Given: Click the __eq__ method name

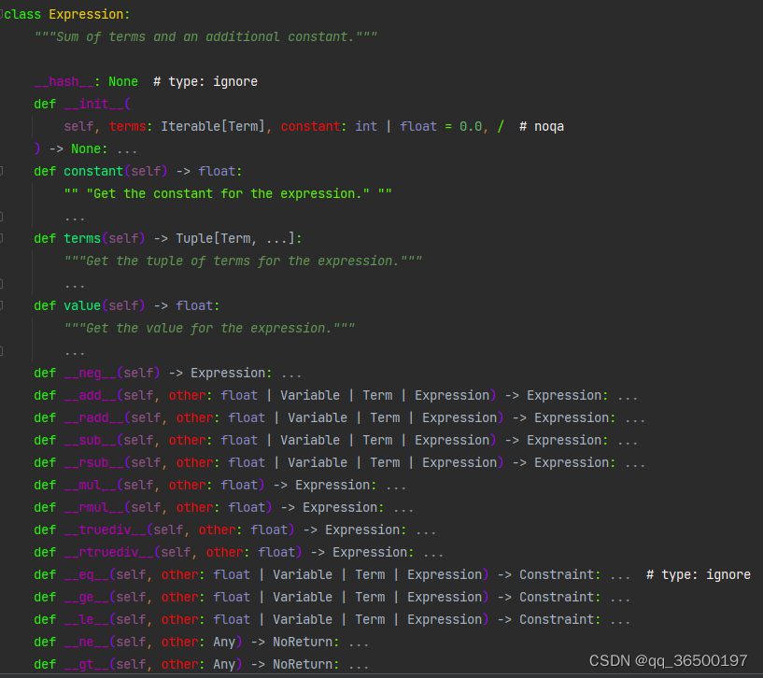Looking at the screenshot, I should pos(87,574).
